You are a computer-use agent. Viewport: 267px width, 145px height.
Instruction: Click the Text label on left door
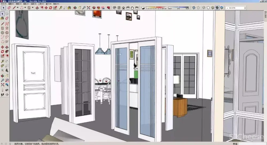click(x=33, y=73)
